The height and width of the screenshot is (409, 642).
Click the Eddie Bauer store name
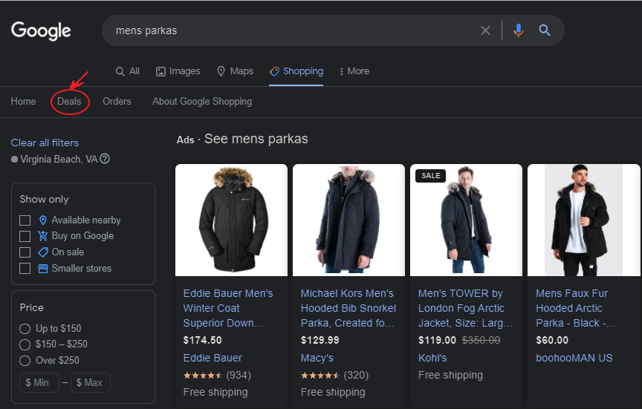tap(213, 358)
